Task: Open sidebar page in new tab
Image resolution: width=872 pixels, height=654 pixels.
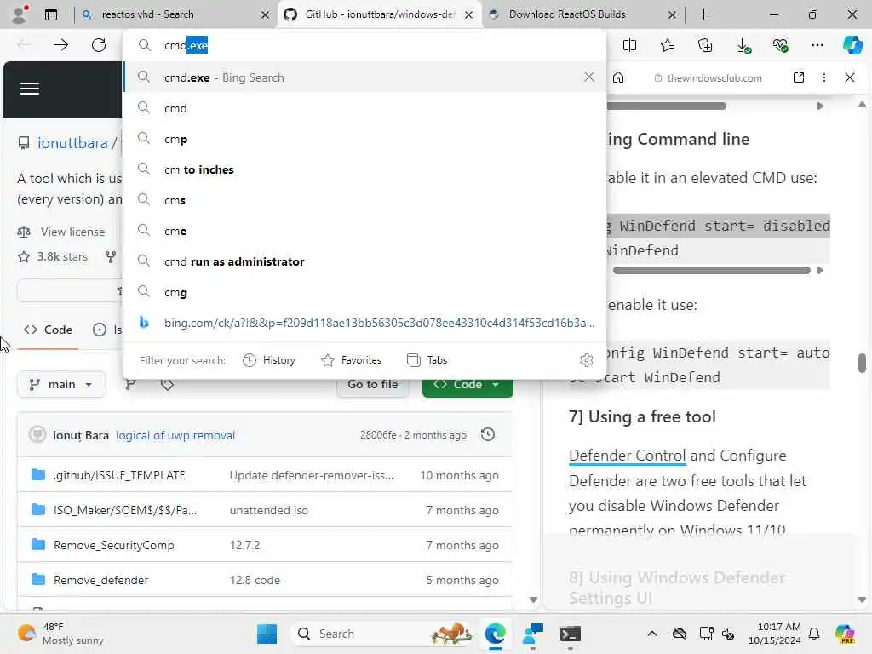Action: click(x=799, y=77)
